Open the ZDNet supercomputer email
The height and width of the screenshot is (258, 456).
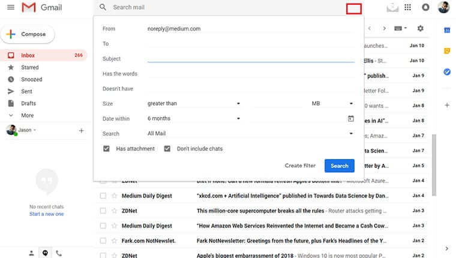260,211
